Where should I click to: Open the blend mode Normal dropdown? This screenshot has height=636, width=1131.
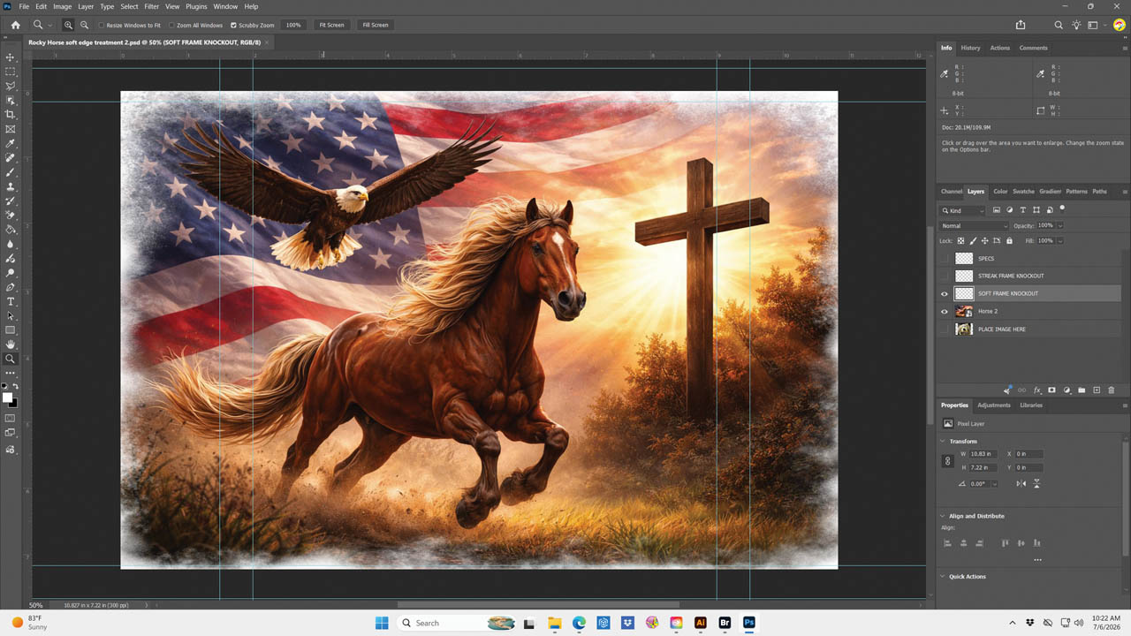(974, 226)
